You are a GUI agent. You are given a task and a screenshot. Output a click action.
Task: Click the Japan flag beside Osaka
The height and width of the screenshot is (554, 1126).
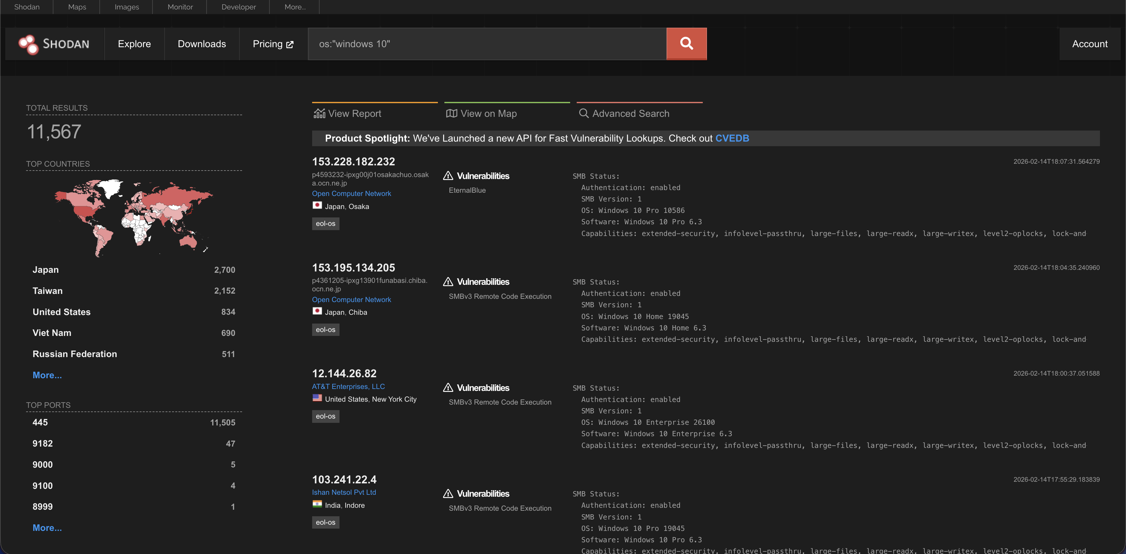pos(317,206)
